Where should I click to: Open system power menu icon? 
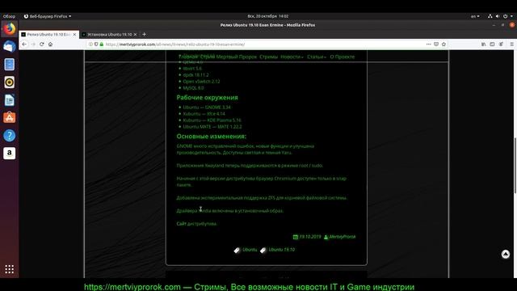[505, 16]
